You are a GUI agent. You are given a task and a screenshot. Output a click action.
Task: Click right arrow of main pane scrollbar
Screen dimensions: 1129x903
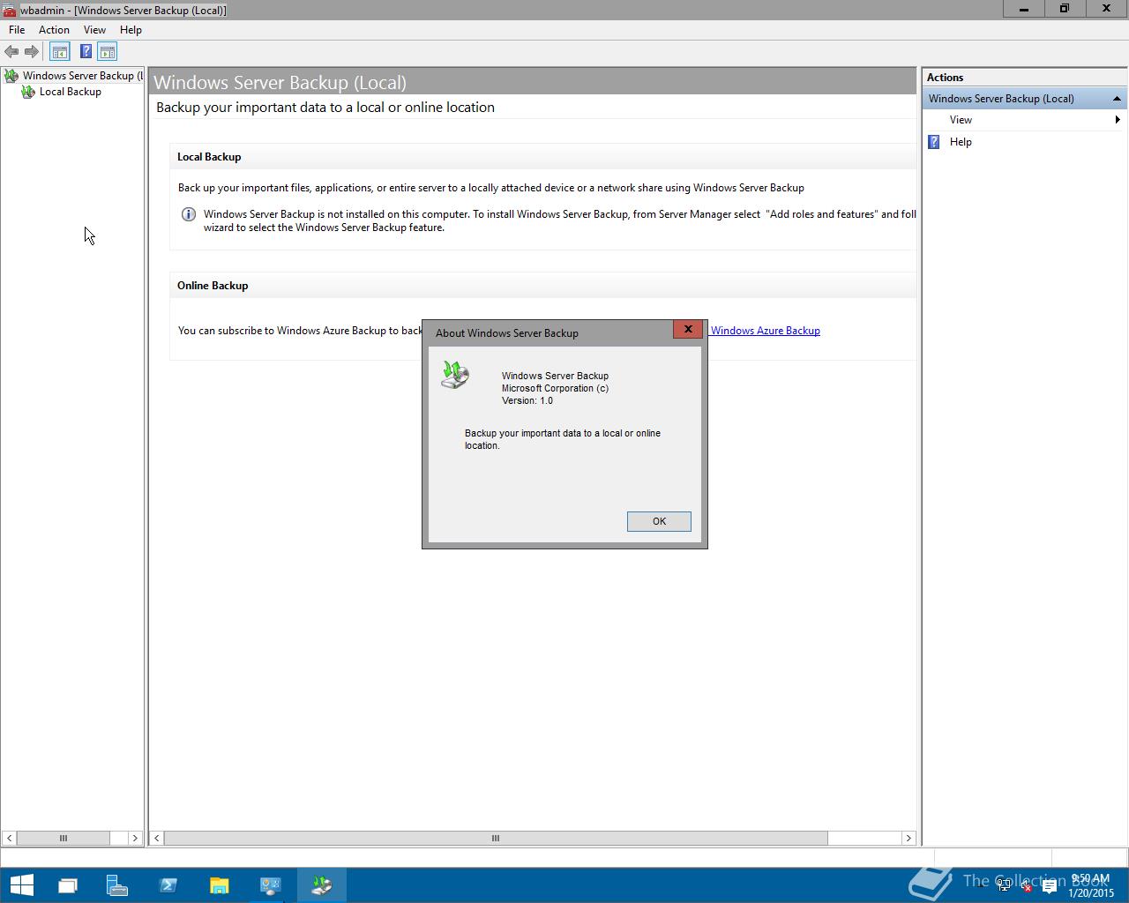[x=908, y=838]
